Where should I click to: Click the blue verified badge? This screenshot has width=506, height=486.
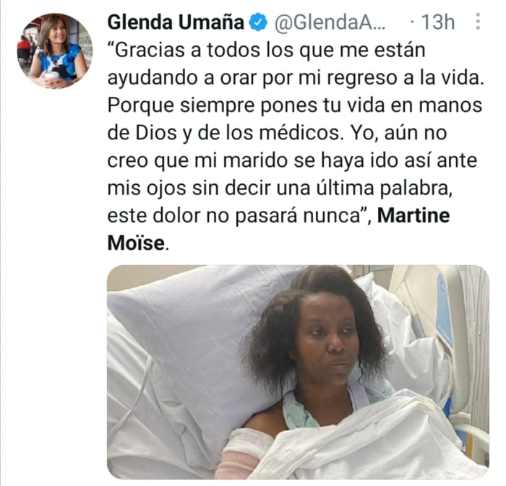pos(259,22)
